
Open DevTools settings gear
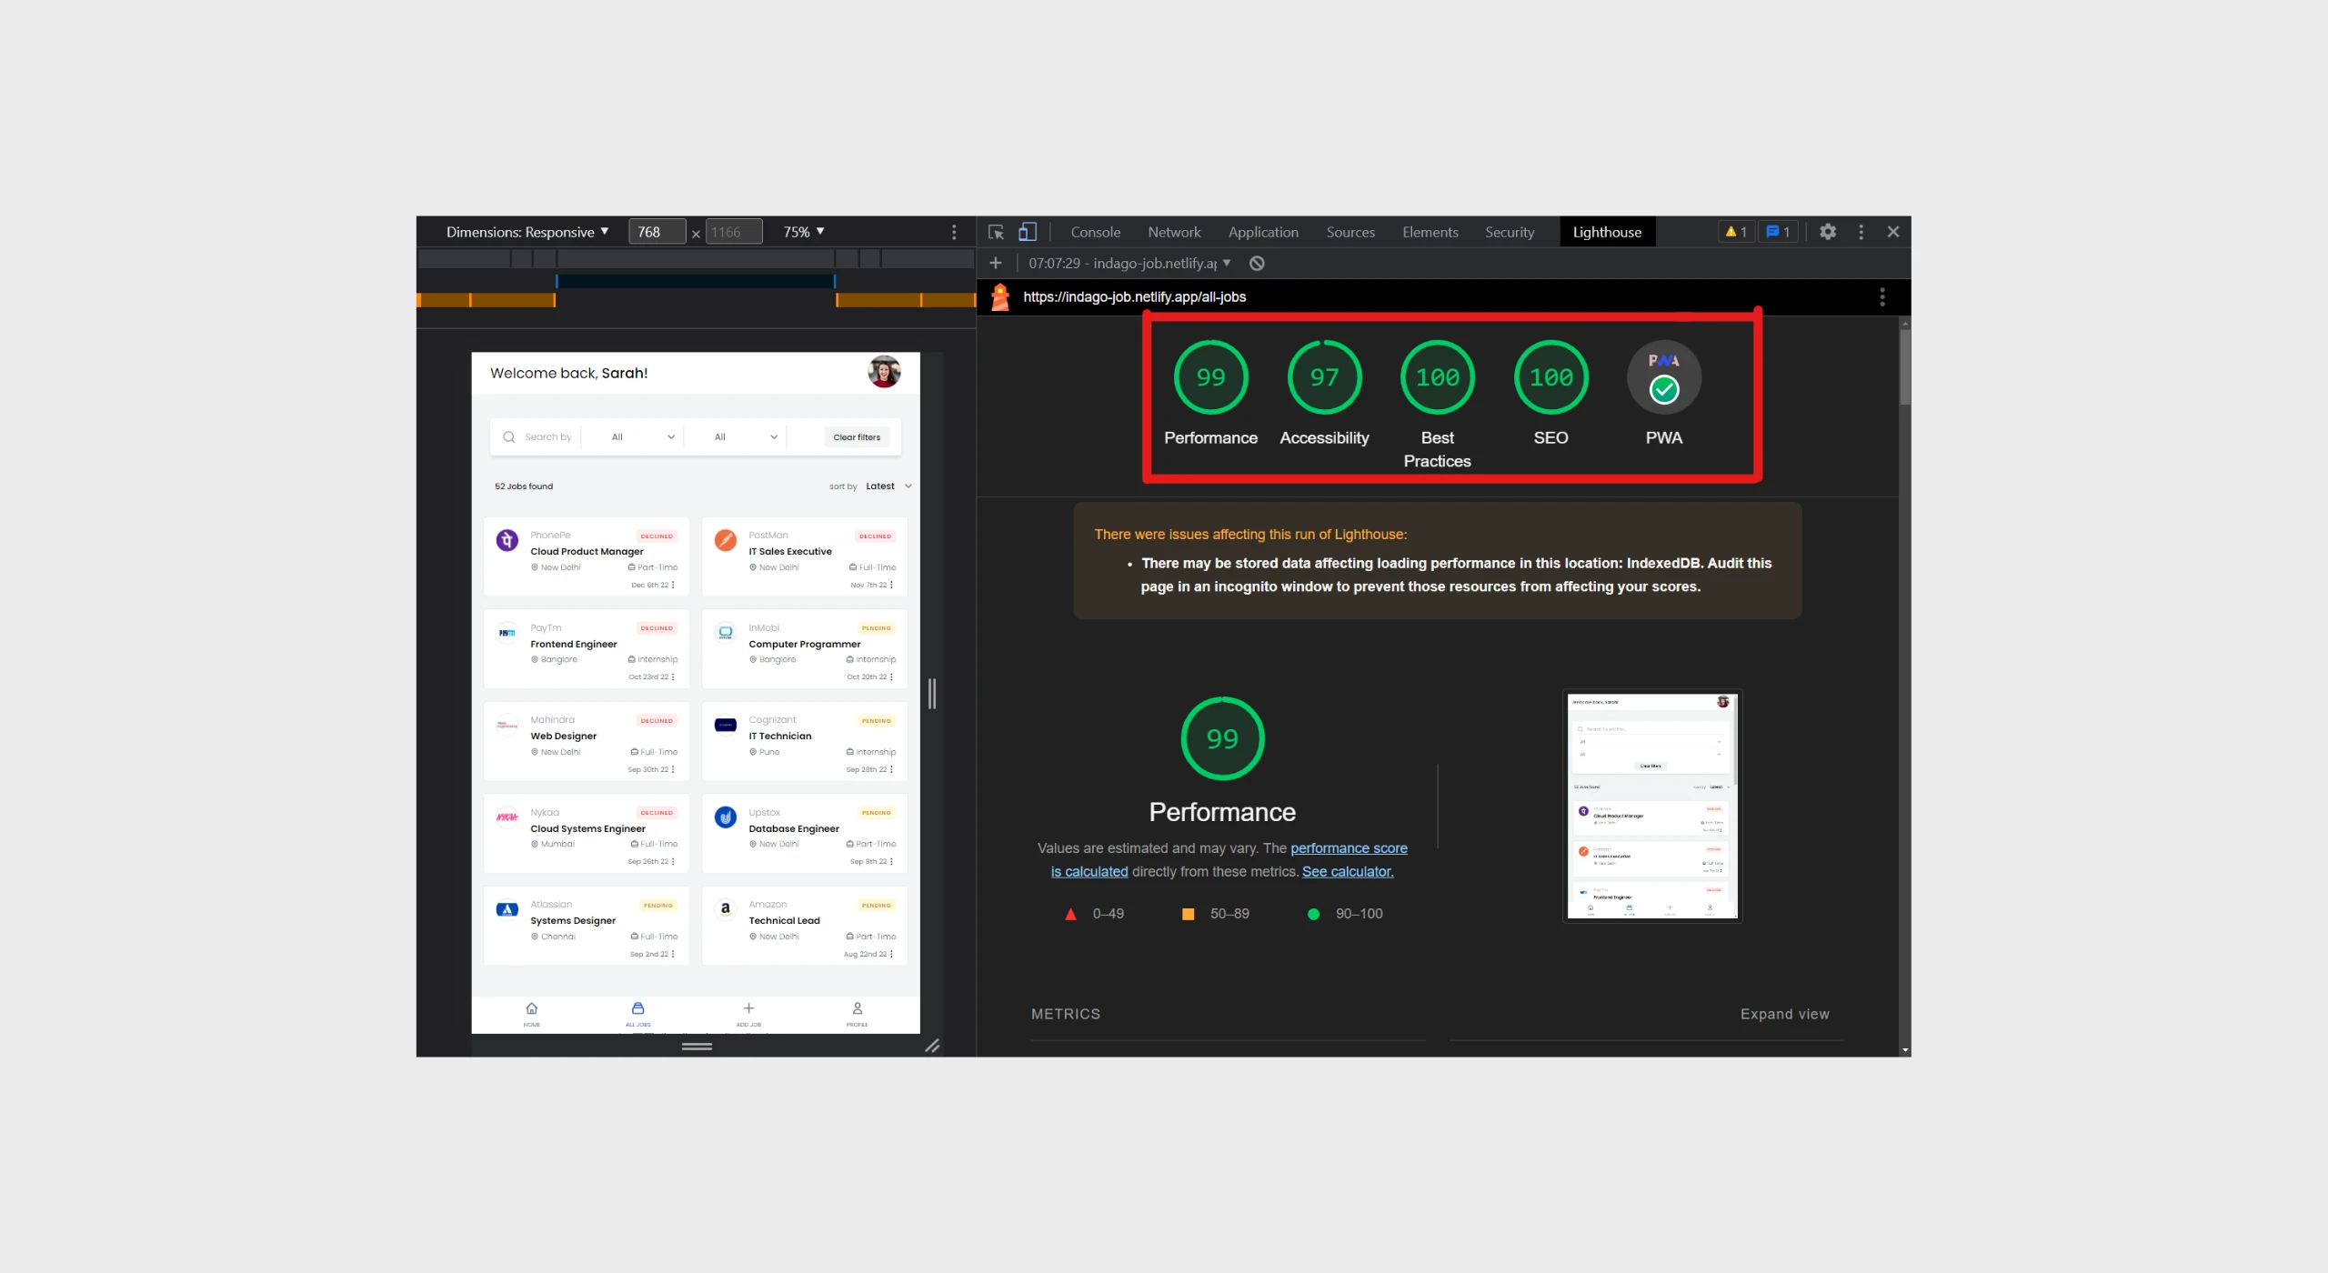click(1828, 232)
